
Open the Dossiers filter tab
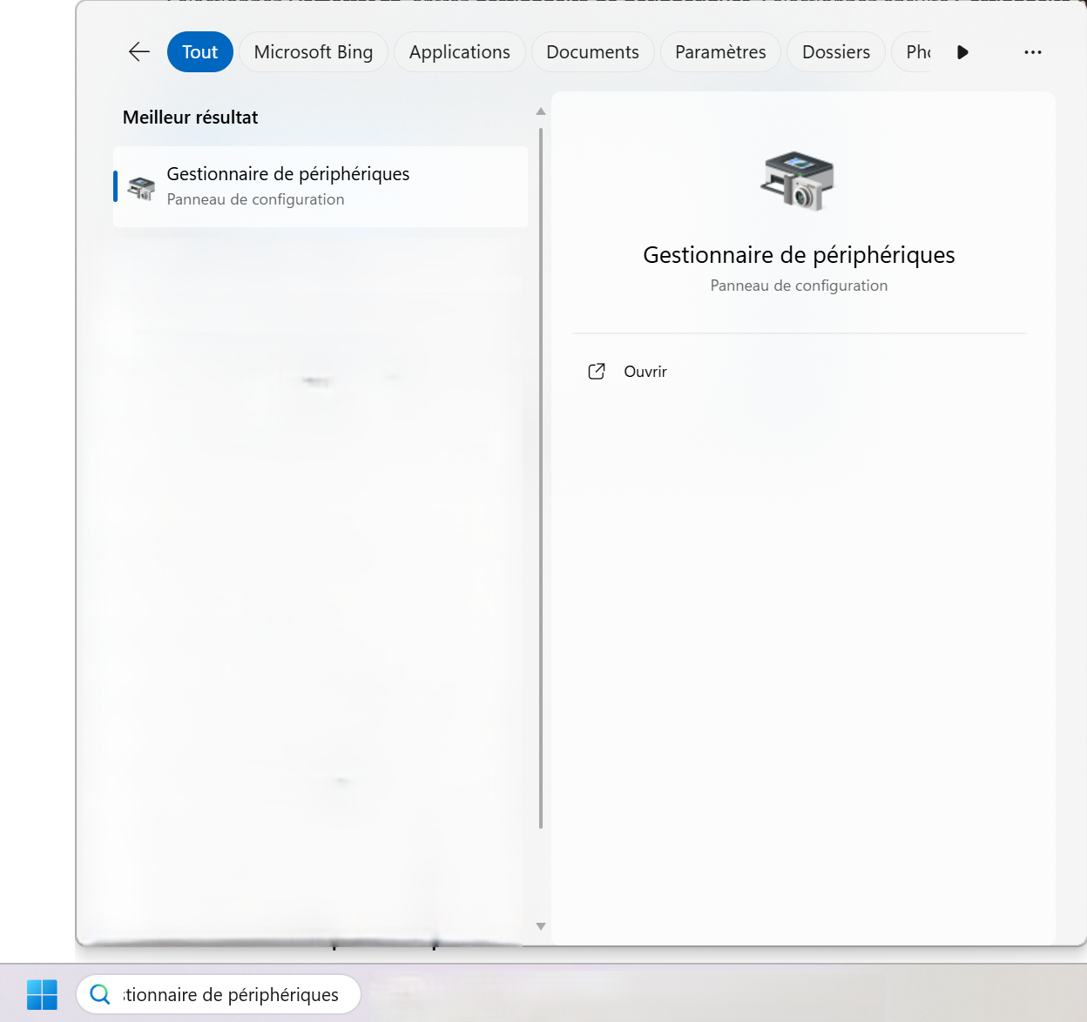pos(836,52)
